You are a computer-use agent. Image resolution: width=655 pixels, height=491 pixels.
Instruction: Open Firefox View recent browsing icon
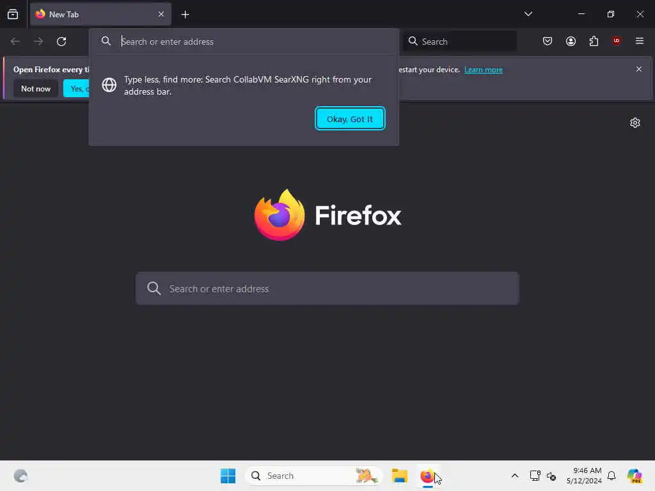point(13,14)
